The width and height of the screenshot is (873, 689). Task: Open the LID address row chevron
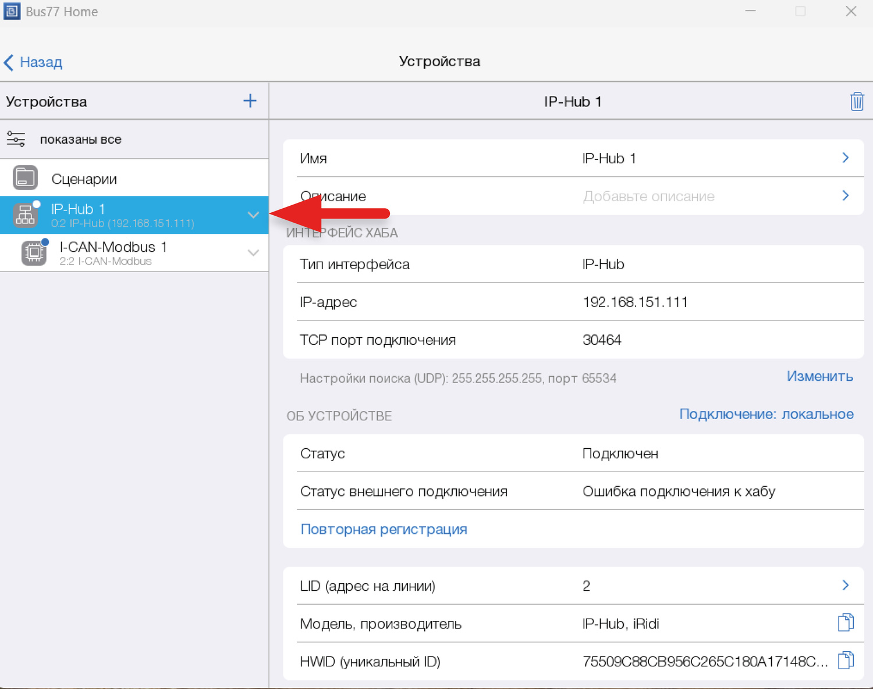(x=846, y=586)
